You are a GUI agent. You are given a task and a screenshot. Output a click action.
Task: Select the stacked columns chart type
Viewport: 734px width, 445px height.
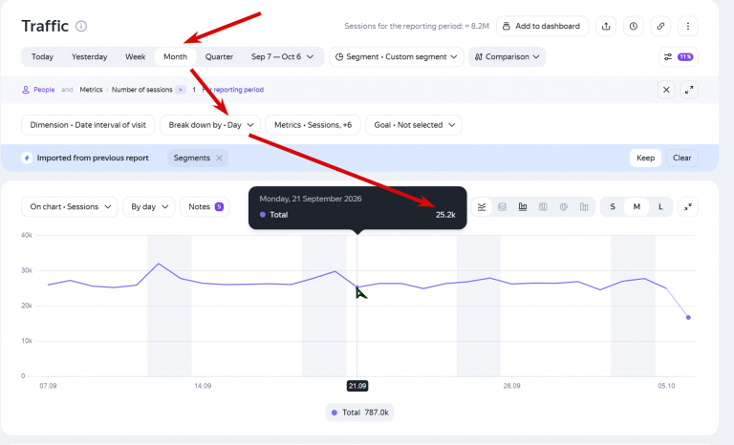[543, 207]
